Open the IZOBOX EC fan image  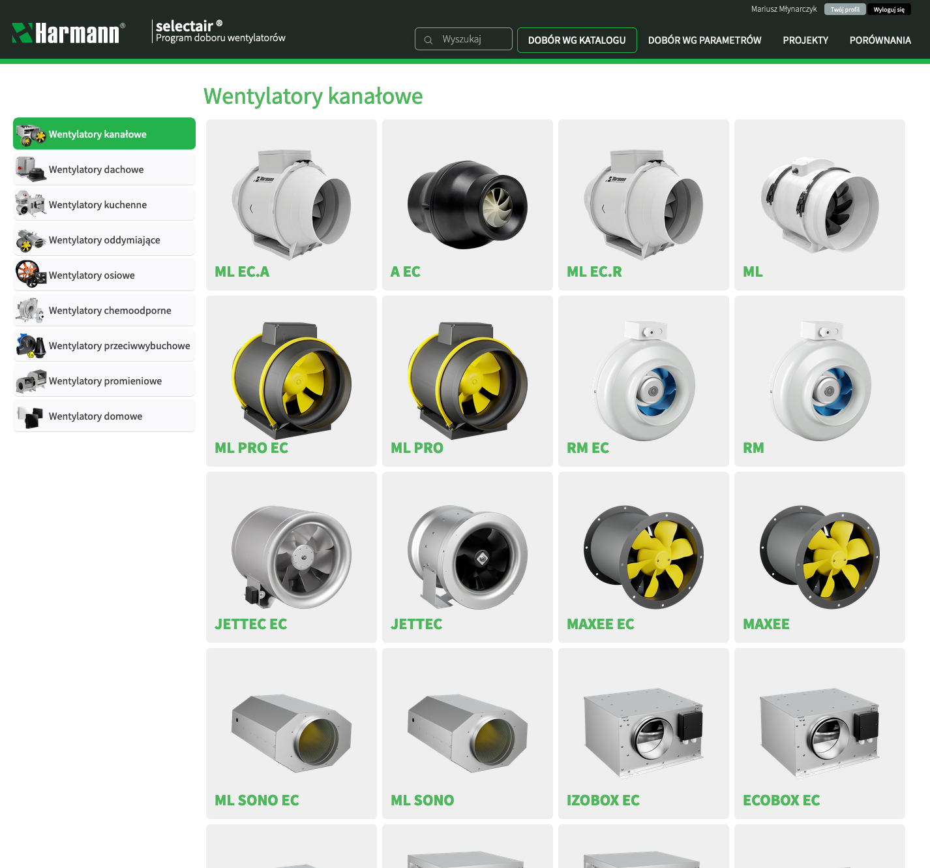click(x=644, y=733)
